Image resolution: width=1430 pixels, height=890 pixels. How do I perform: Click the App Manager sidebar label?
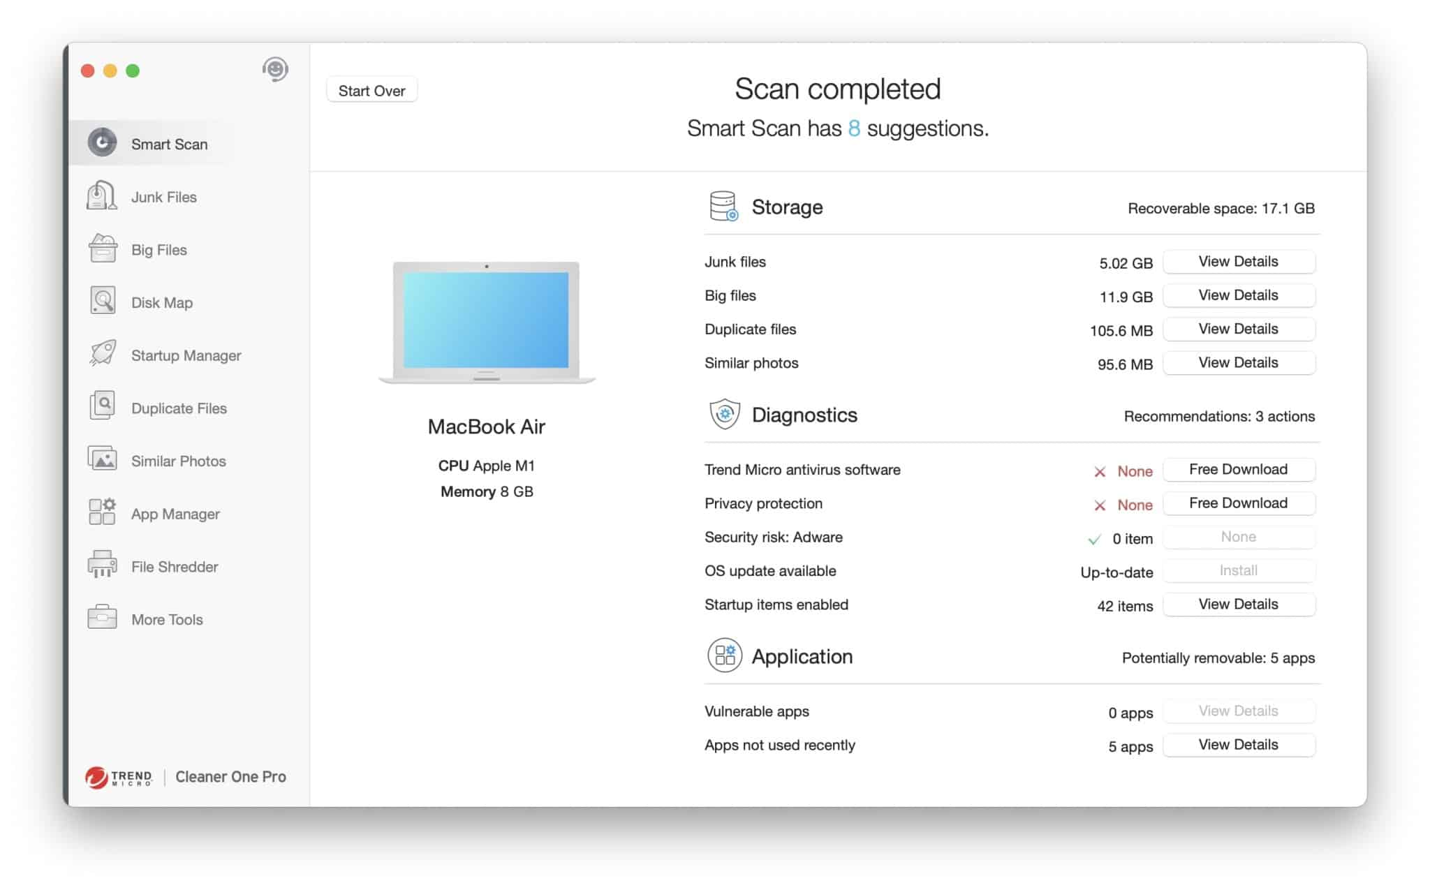click(x=175, y=514)
